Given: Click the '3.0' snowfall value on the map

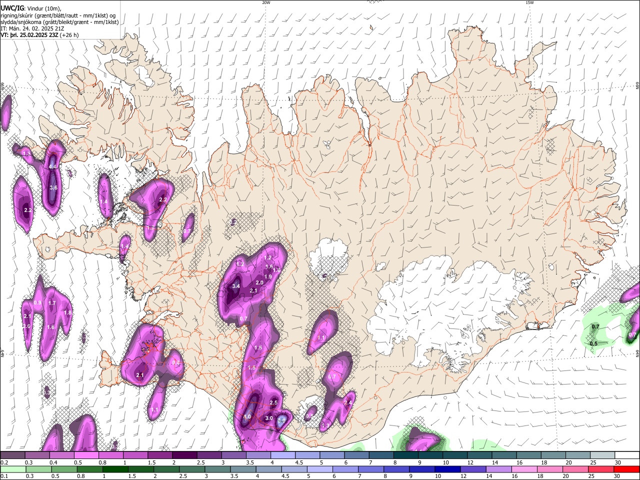Looking at the screenshot, I should point(268,418).
